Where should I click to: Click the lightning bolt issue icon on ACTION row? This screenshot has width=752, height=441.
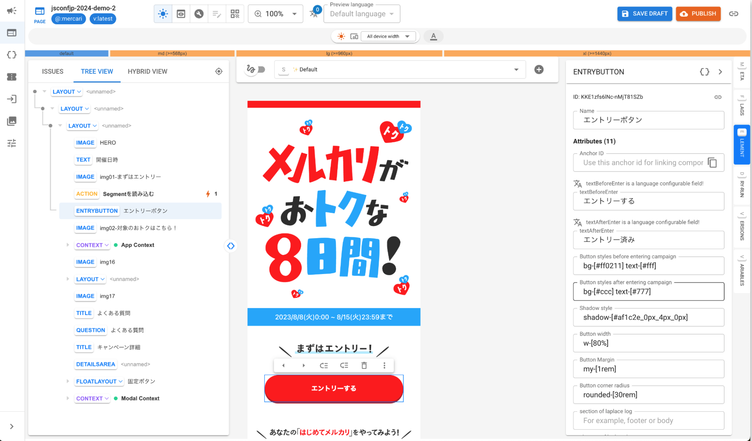pos(208,194)
